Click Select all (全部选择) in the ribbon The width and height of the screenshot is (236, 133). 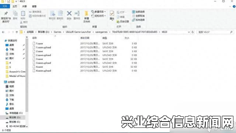(x=138, y=12)
